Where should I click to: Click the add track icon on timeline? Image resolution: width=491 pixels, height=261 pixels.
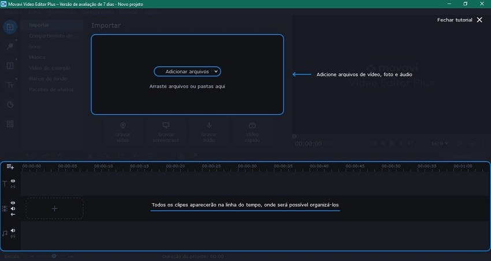tap(10, 166)
